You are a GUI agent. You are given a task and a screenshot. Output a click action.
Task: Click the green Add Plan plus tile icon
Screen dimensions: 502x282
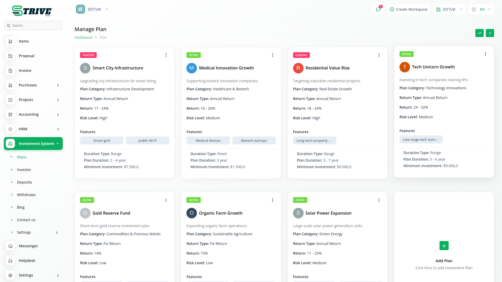(444, 246)
